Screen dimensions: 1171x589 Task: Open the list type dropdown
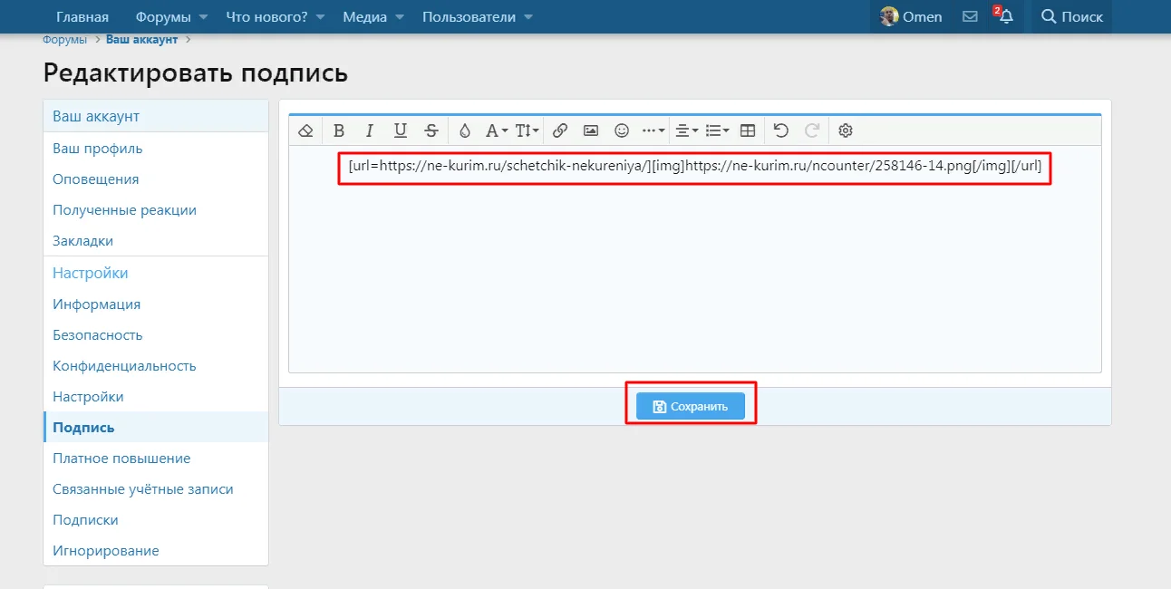tap(718, 130)
